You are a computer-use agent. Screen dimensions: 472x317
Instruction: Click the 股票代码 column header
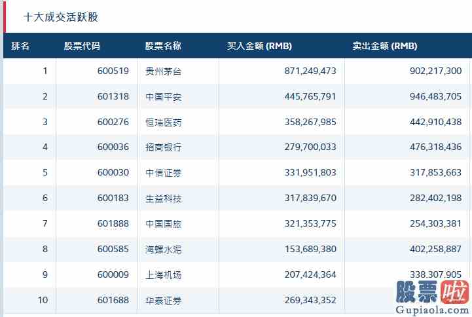pyautogui.click(x=82, y=46)
